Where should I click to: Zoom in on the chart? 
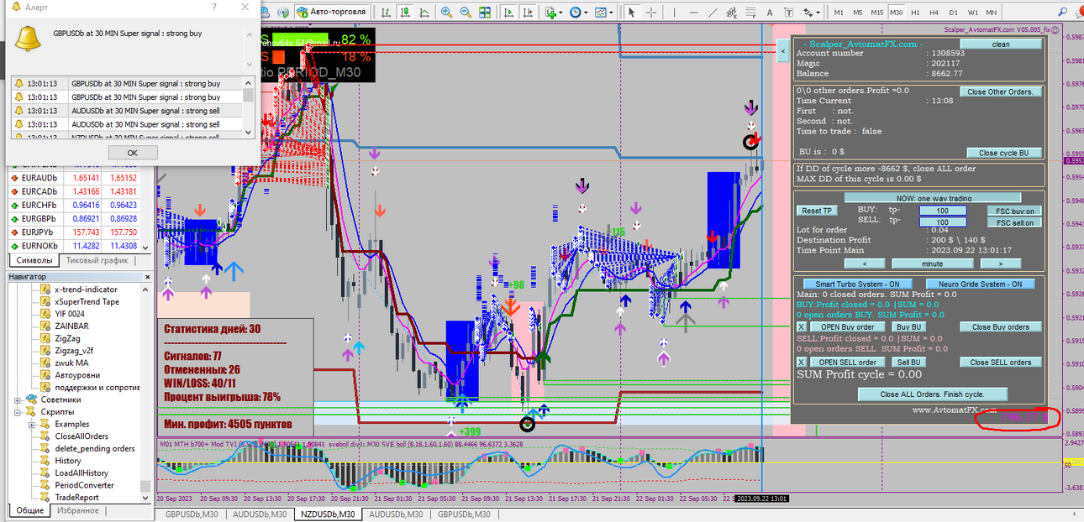[x=445, y=13]
